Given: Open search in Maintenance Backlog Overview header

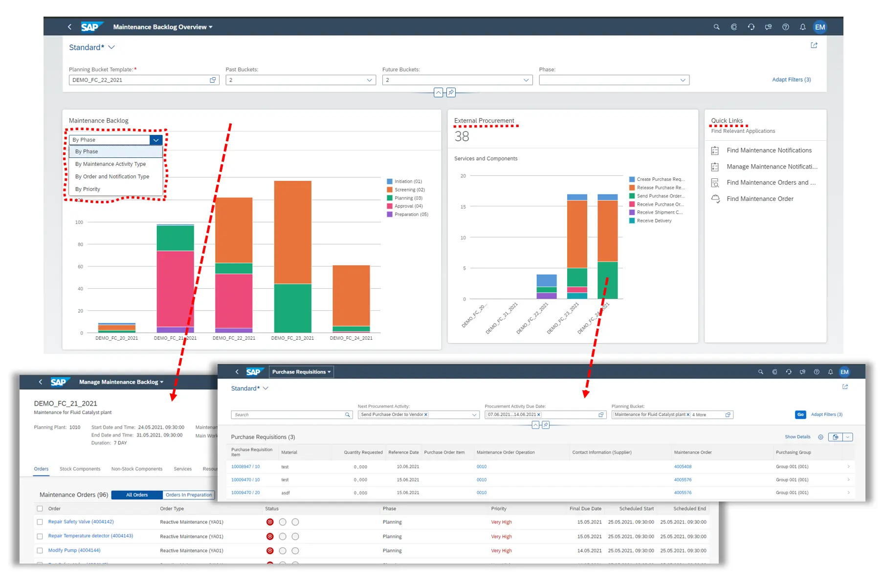Looking at the screenshot, I should (x=716, y=27).
